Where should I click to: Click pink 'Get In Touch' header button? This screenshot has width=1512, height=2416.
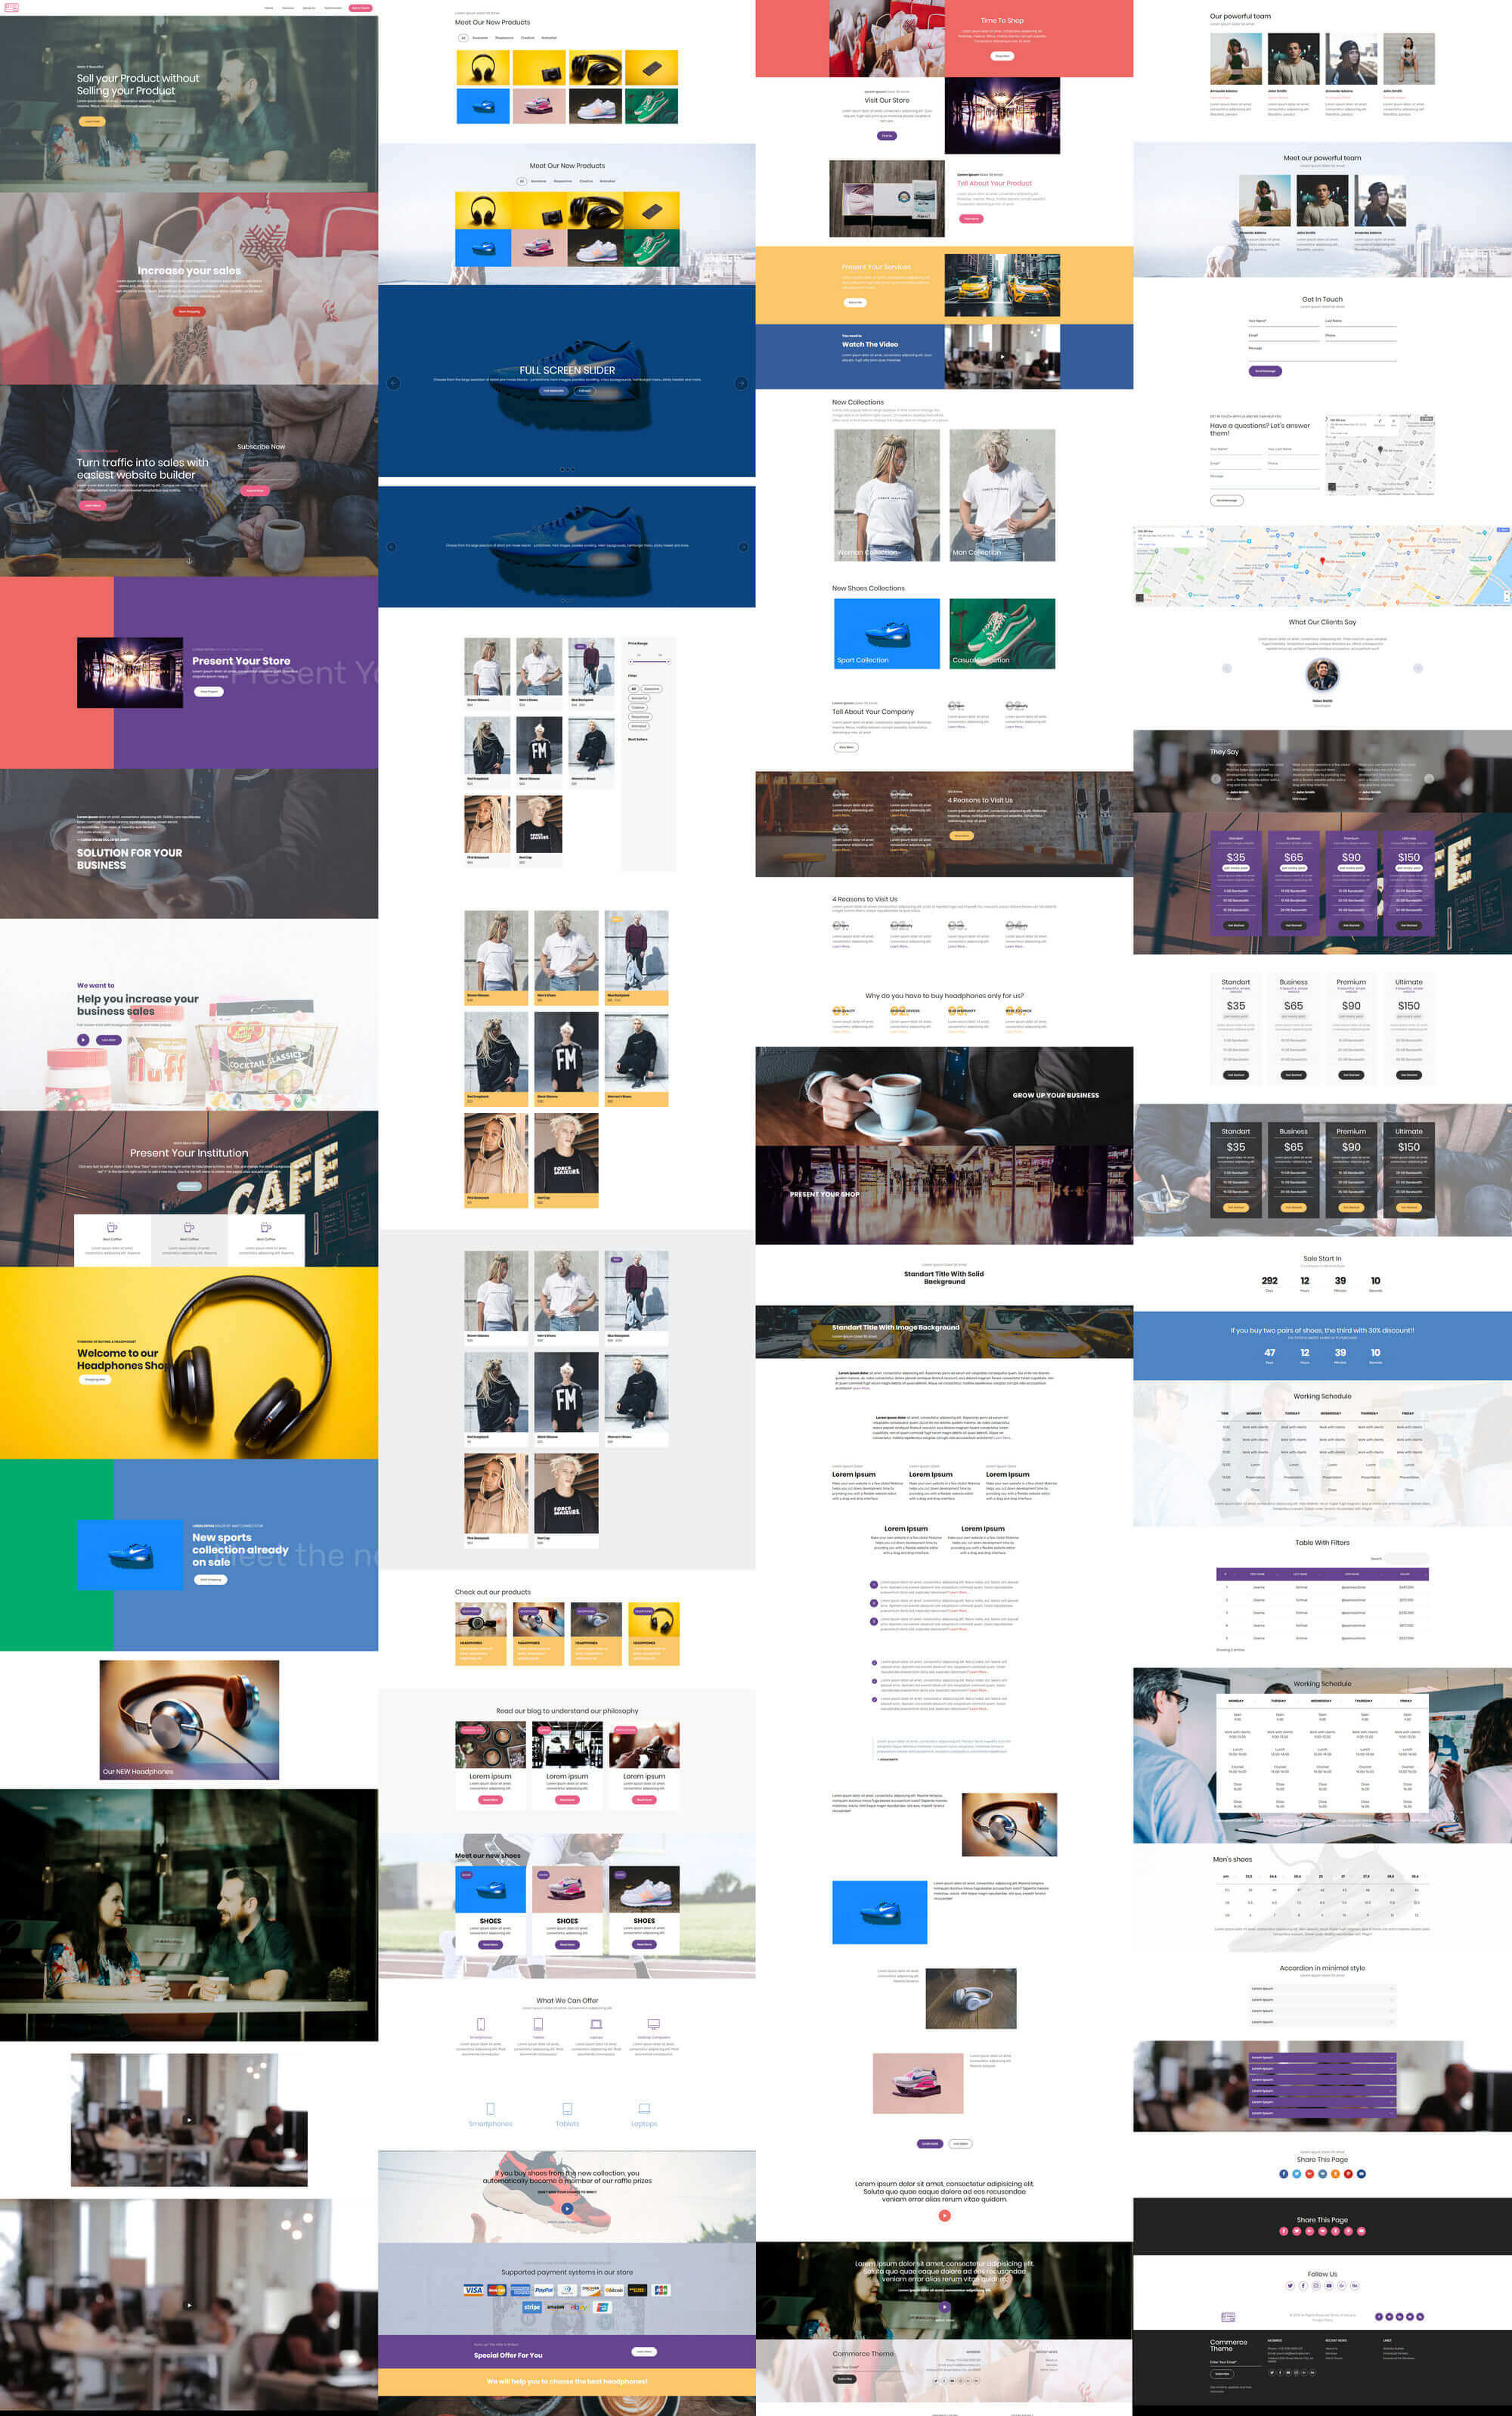(360, 8)
